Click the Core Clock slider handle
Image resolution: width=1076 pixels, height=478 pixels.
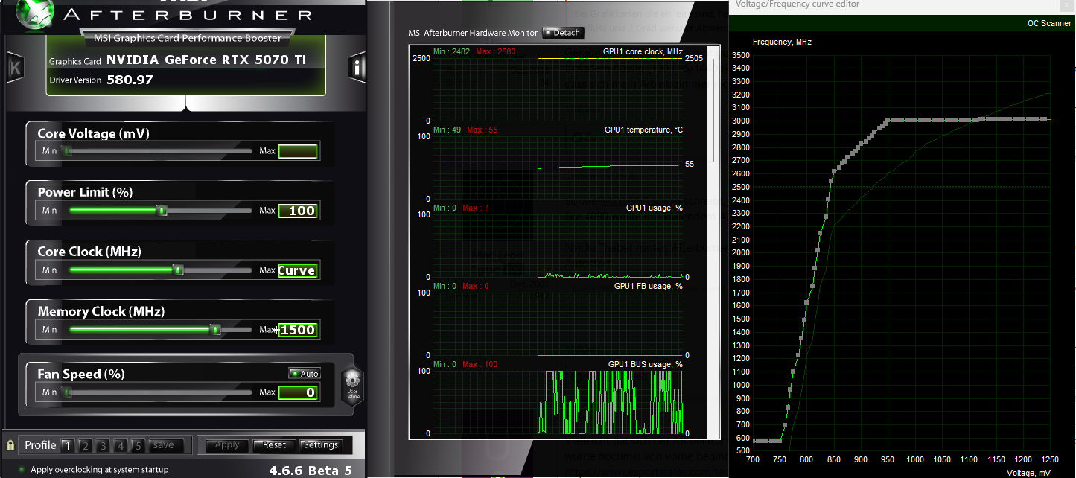click(178, 270)
